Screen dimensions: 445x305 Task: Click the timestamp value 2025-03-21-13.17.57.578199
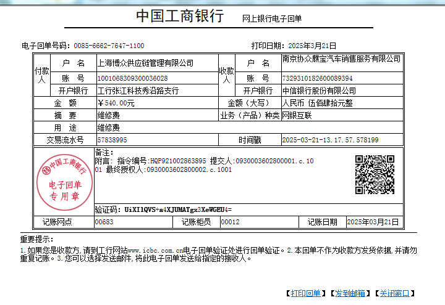330,140
